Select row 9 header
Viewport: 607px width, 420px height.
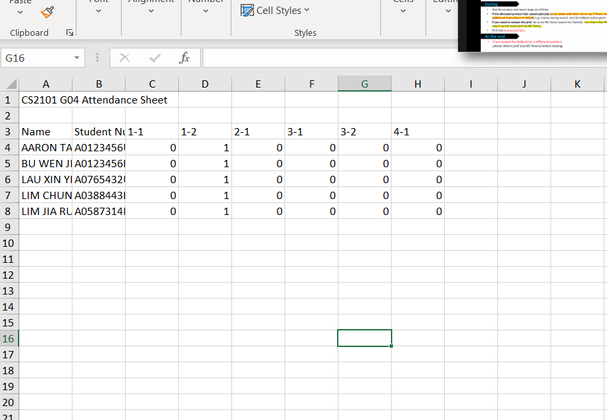point(9,227)
